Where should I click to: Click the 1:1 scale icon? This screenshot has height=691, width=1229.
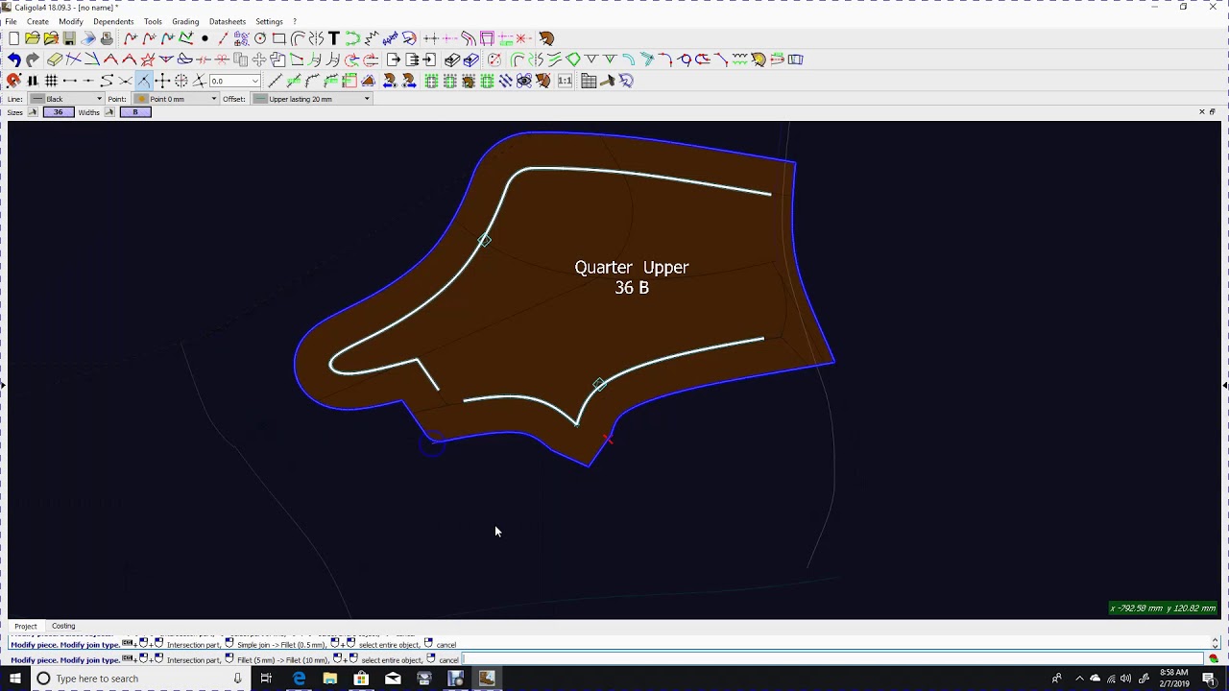pos(565,81)
